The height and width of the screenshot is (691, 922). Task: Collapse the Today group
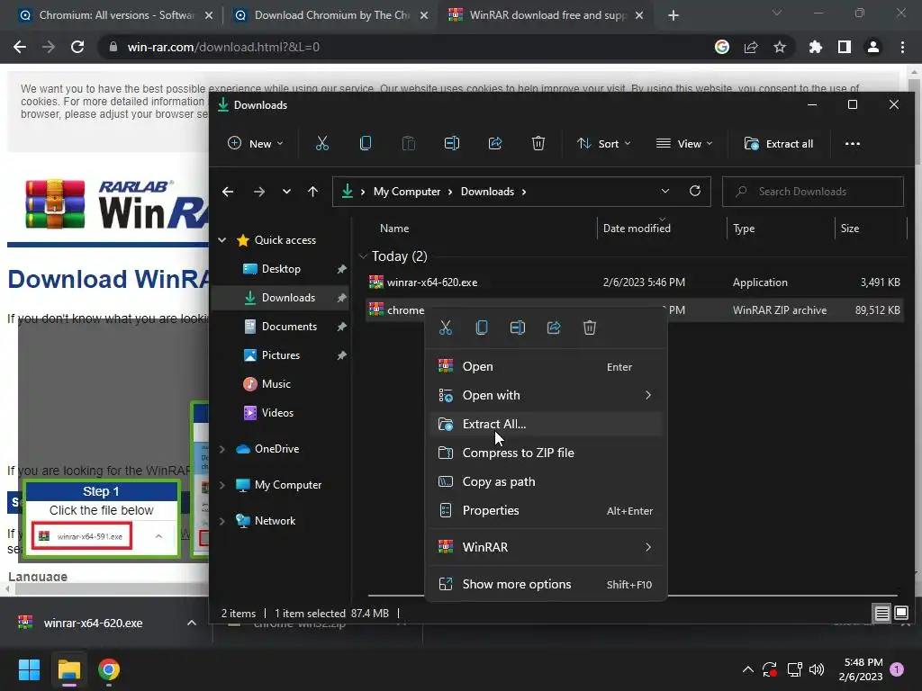pyautogui.click(x=364, y=256)
